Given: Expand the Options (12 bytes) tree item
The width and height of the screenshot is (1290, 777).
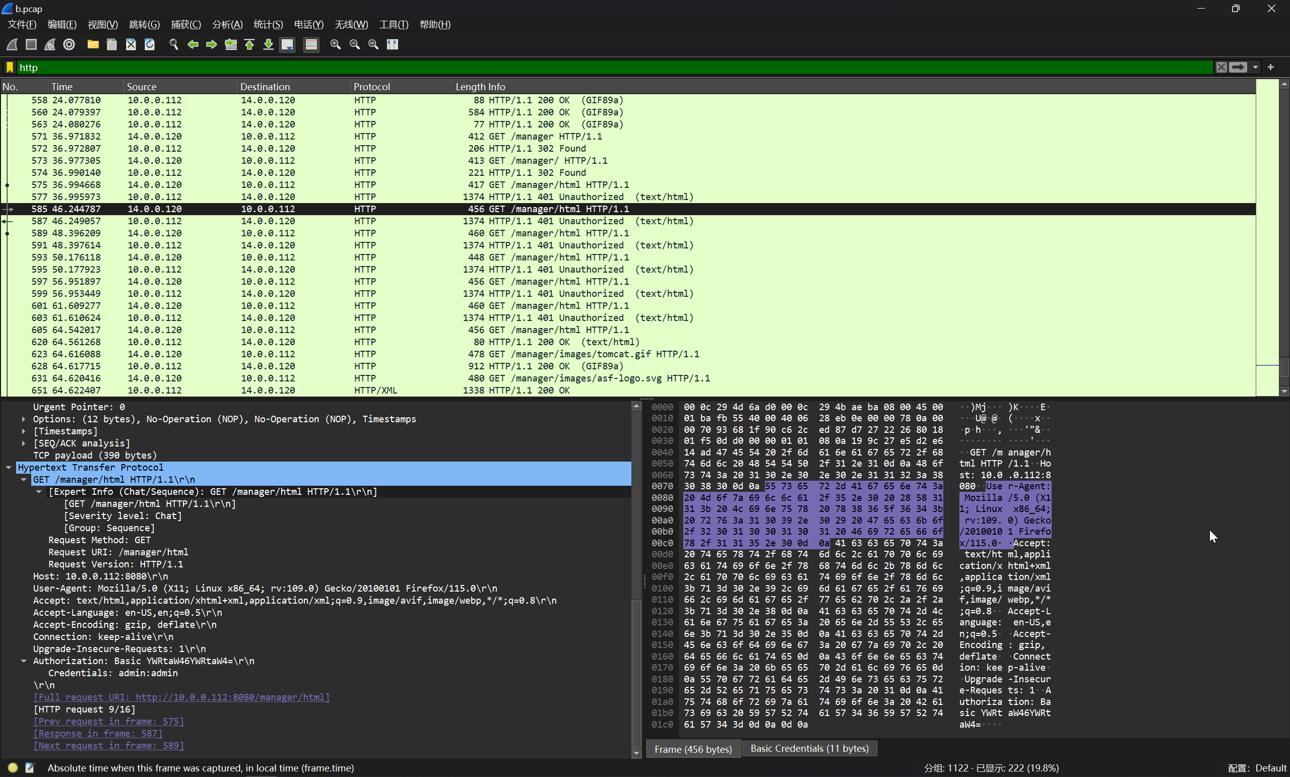Looking at the screenshot, I should coord(24,419).
